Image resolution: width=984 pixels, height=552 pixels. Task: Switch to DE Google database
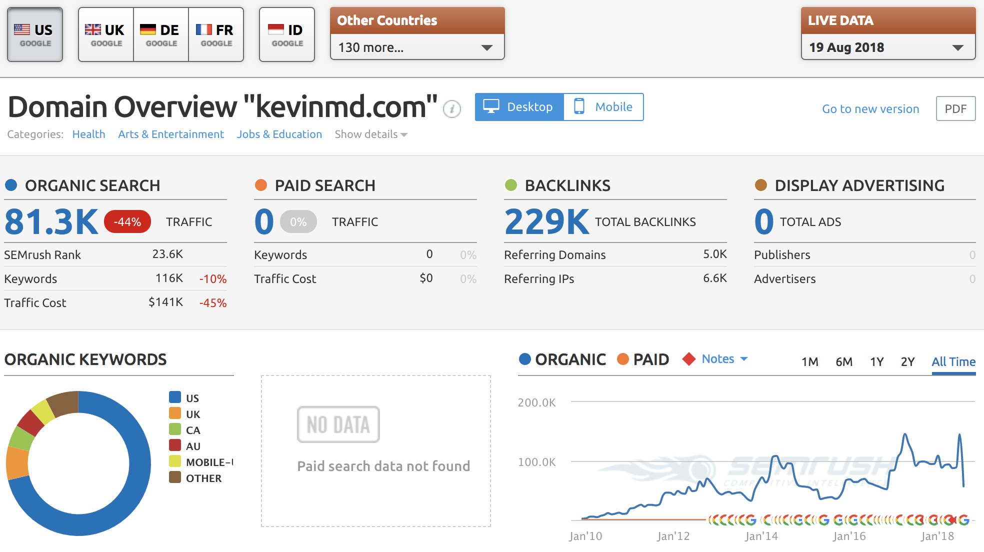[x=161, y=34]
